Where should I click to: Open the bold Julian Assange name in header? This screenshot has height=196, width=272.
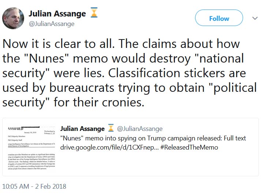coord(57,14)
